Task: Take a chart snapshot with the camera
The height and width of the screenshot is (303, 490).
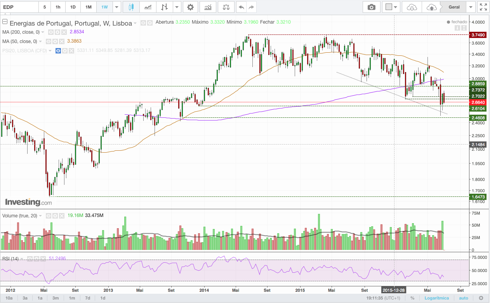Action: pos(372,7)
